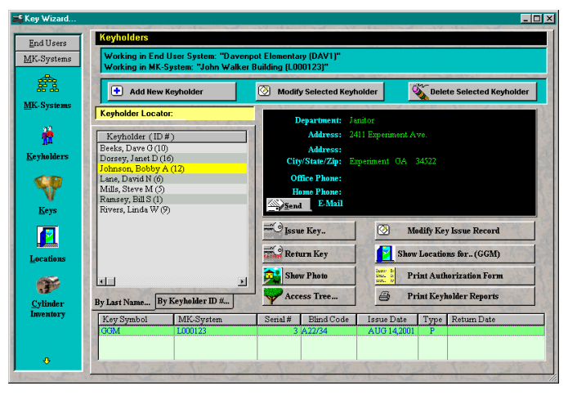Click eraser icon on Delete Selected Keyholder
Viewport: 568px width, 395px height.
click(420, 92)
